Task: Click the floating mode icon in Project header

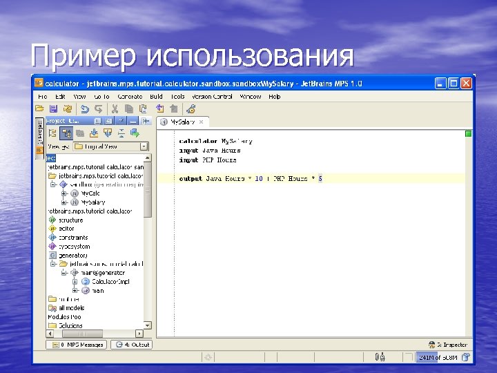Action: pos(97,121)
